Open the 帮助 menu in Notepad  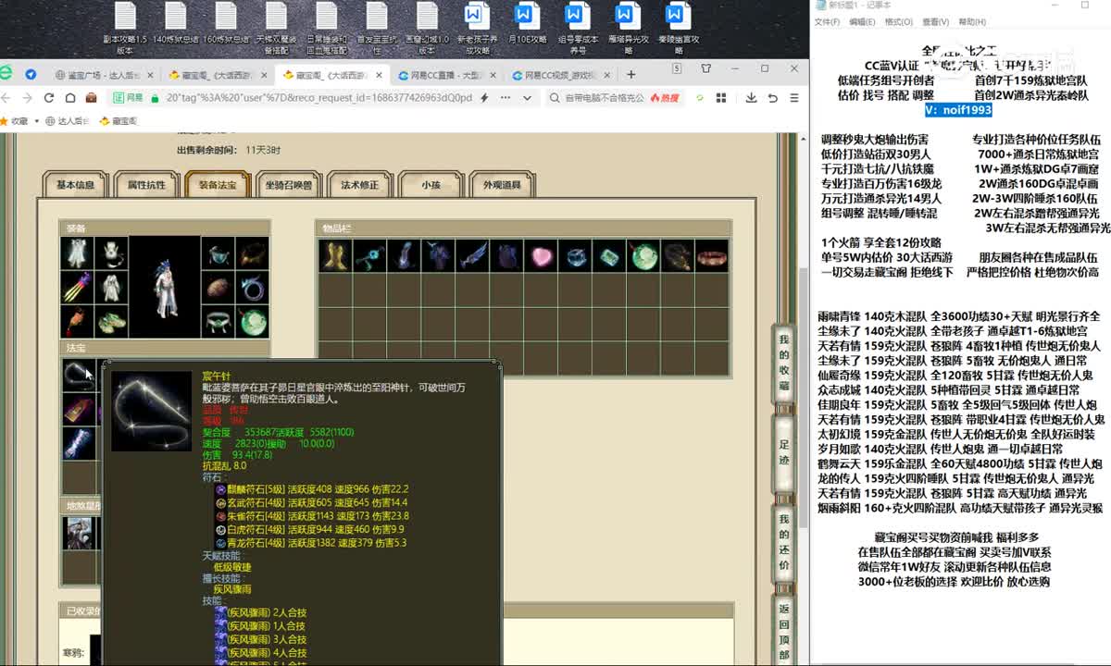point(972,21)
